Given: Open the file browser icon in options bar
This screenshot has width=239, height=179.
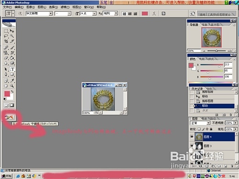Looking at the screenshot, I should [x=193, y=13].
